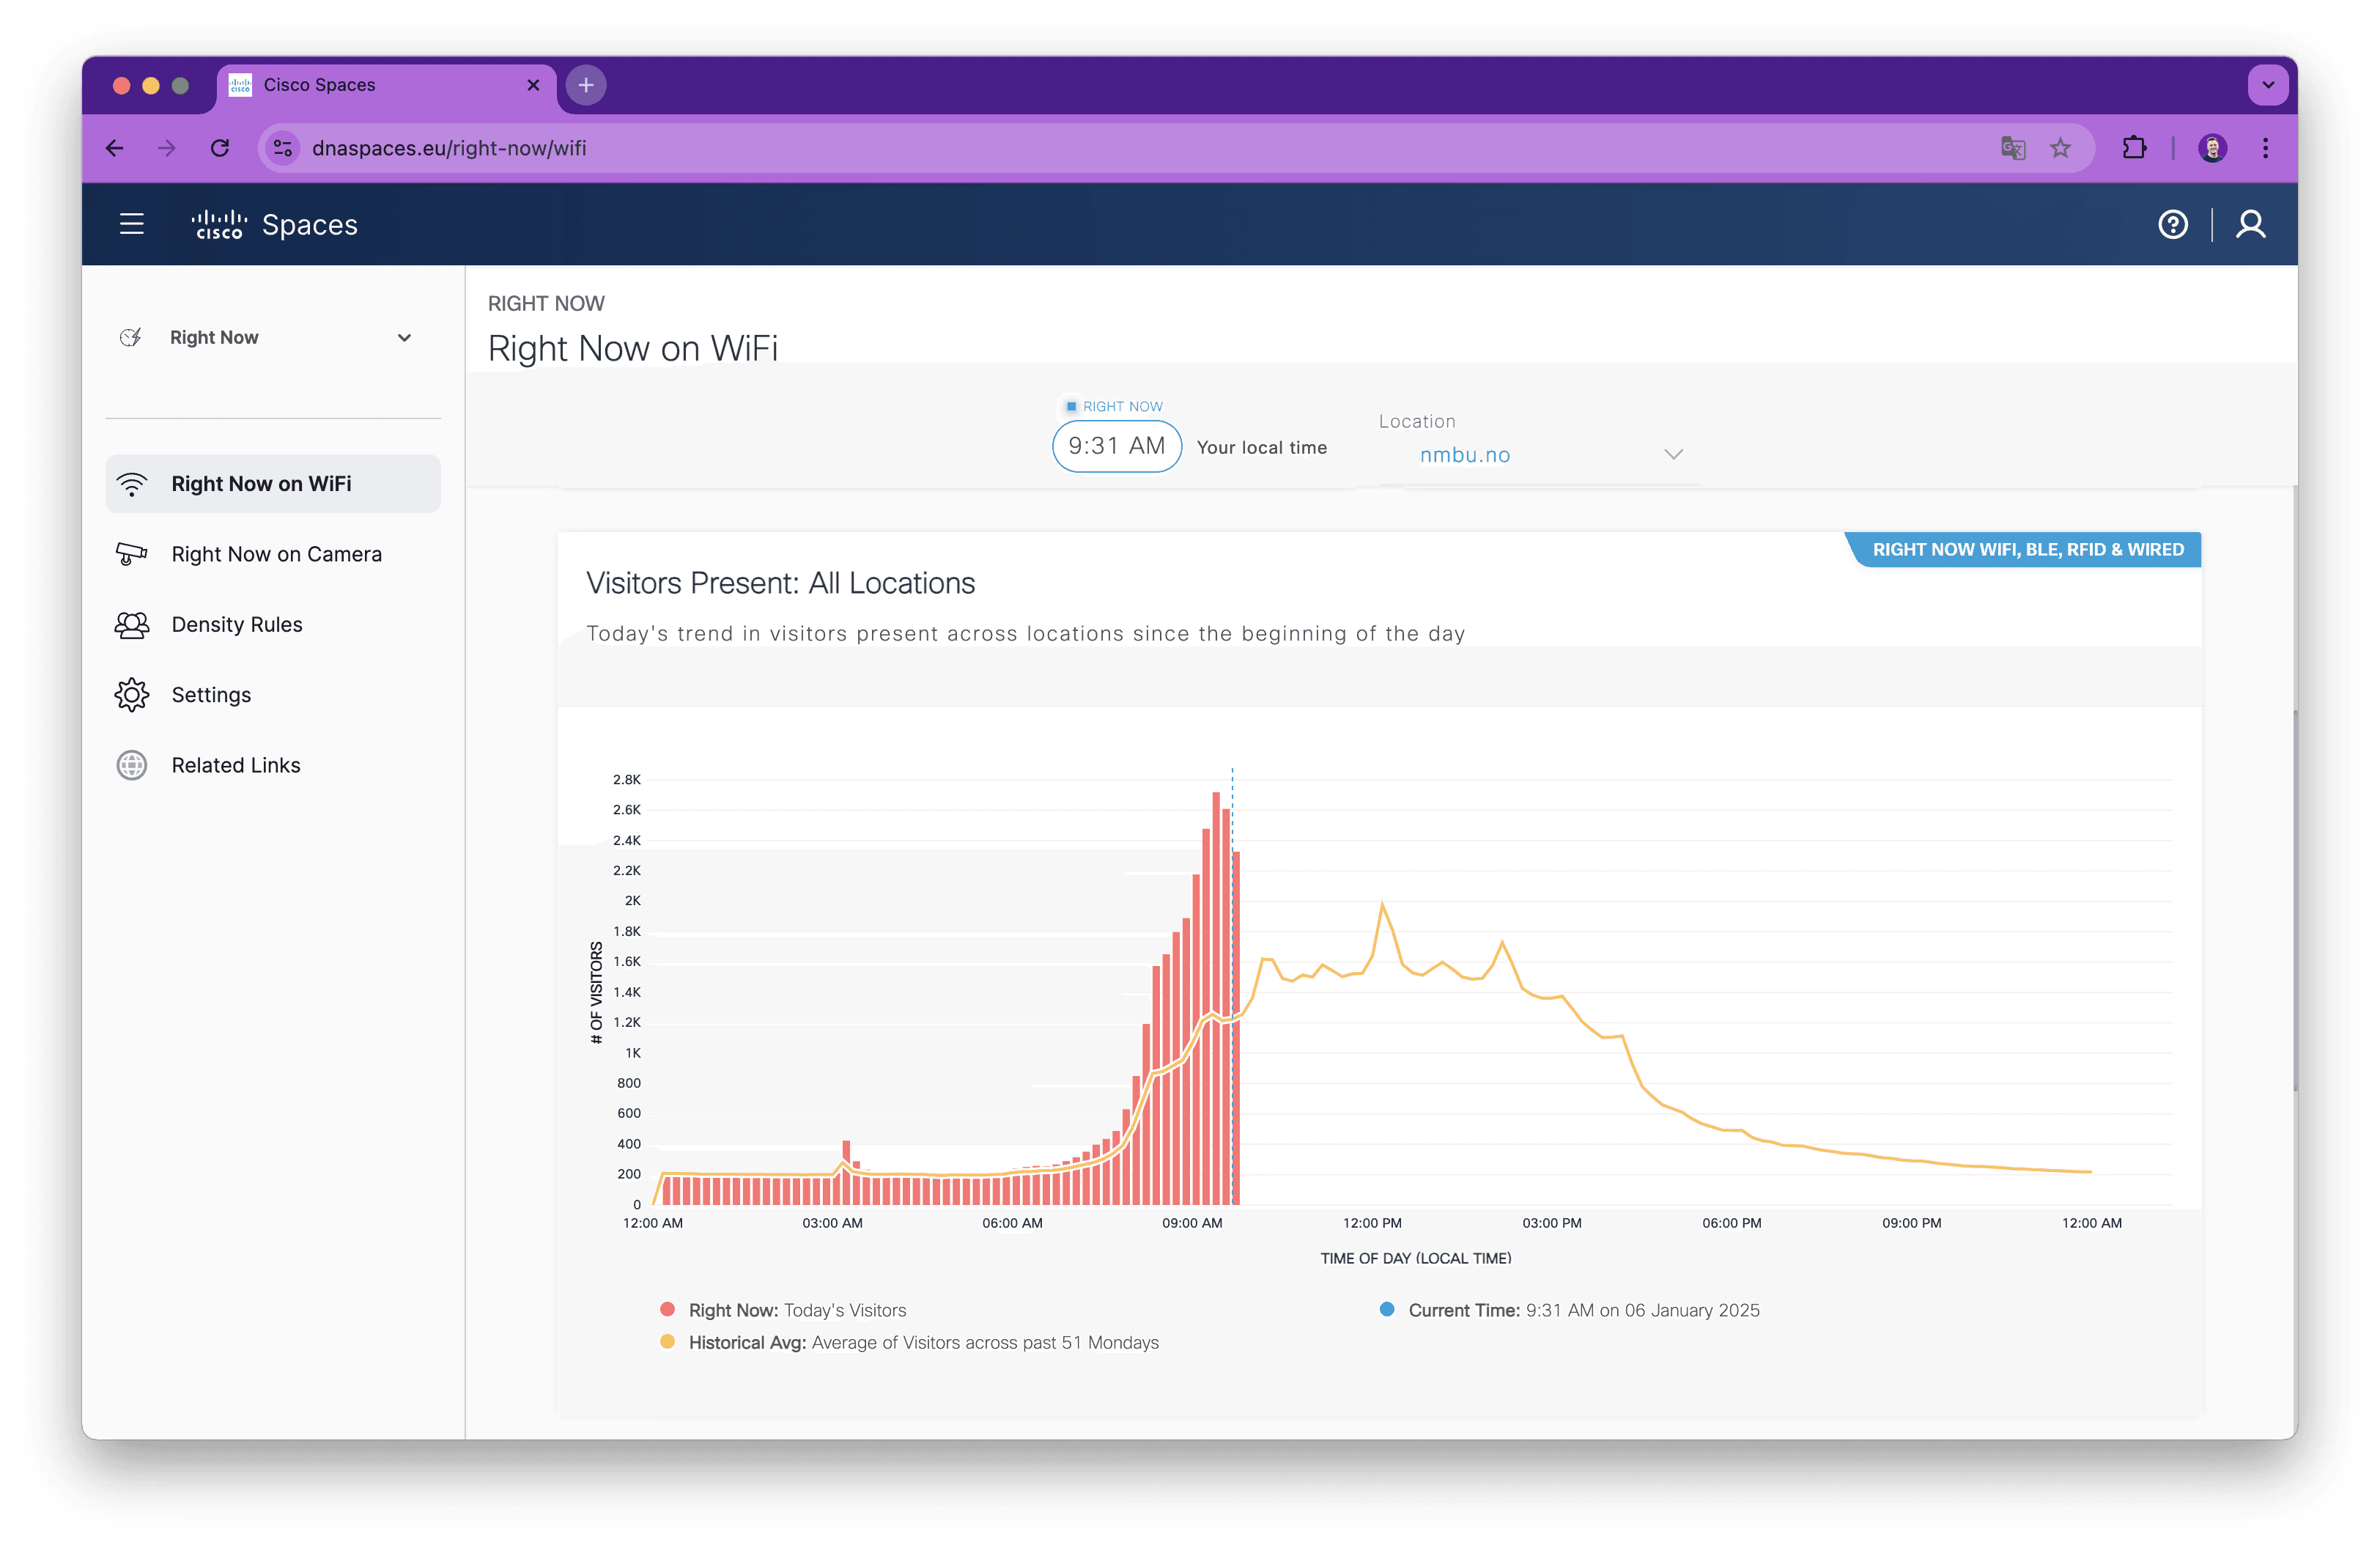Reload the page
2380x1548 pixels.
pos(220,148)
